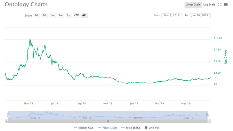The width and height of the screenshot is (233, 131).
Task: Click the navigator scrollbar right arrow
Action: 209,121
